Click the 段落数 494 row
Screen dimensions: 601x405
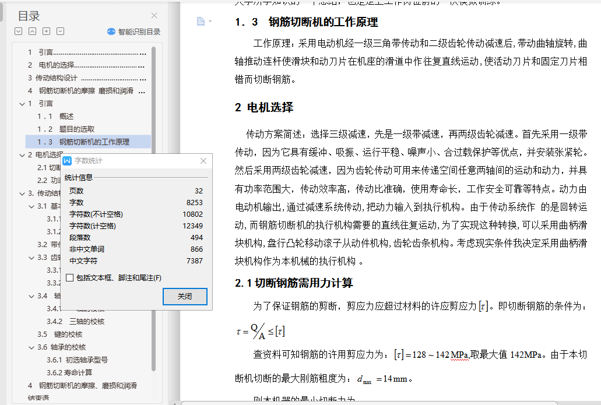point(136,238)
